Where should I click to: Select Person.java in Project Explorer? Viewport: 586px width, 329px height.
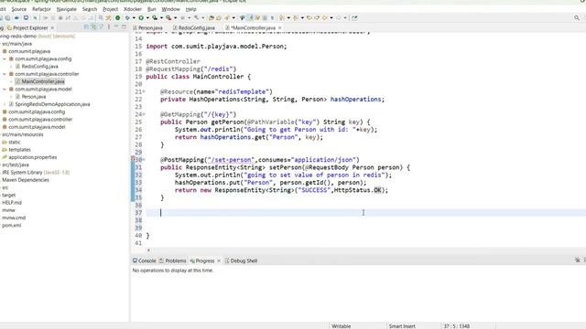pyautogui.click(x=34, y=97)
